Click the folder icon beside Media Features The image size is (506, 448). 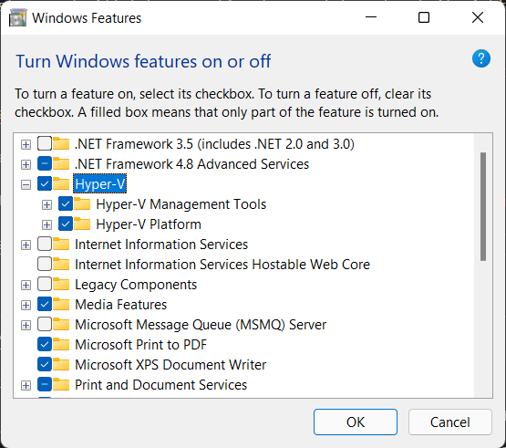click(x=61, y=304)
